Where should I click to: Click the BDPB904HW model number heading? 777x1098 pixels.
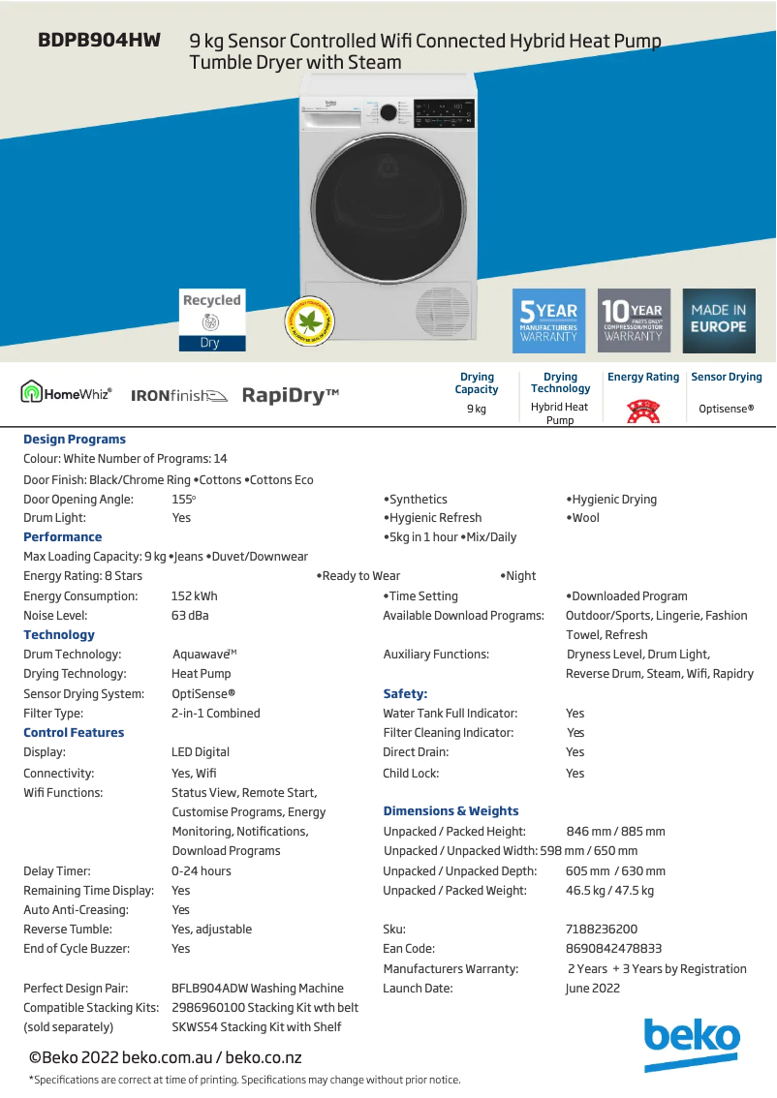[x=99, y=41]
